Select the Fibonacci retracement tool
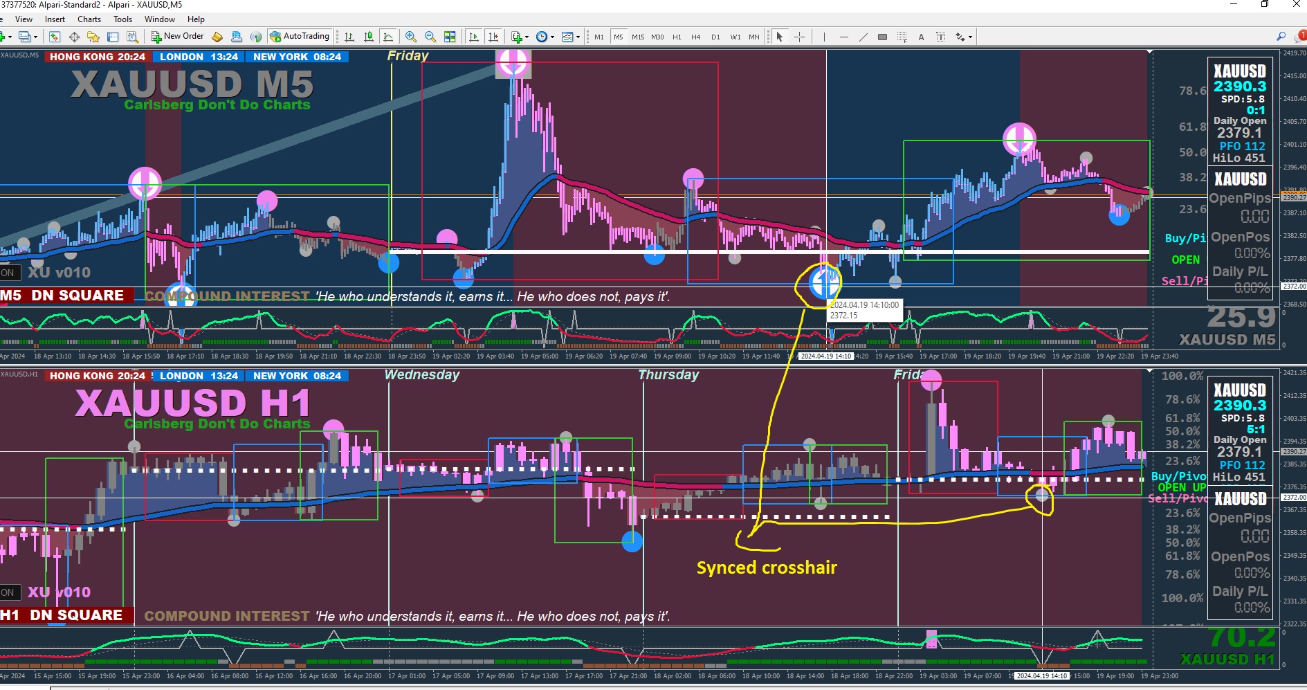This screenshot has width=1307, height=690. [902, 37]
